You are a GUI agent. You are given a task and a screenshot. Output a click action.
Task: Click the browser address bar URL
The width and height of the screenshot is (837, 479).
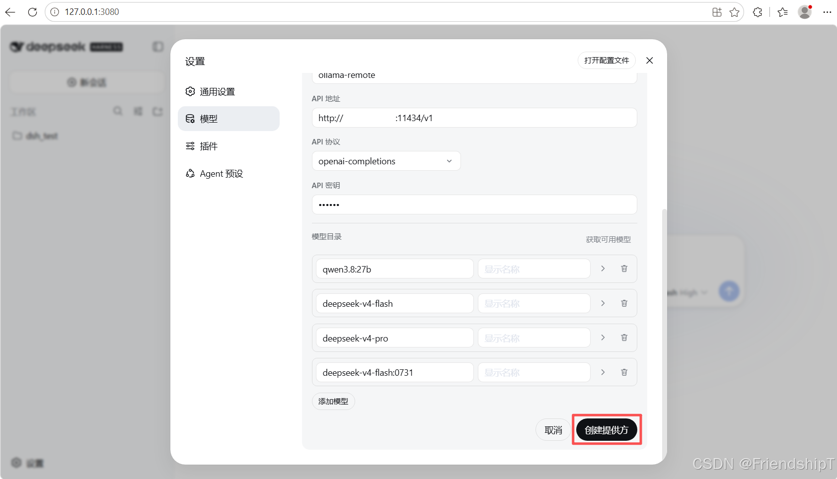(92, 12)
